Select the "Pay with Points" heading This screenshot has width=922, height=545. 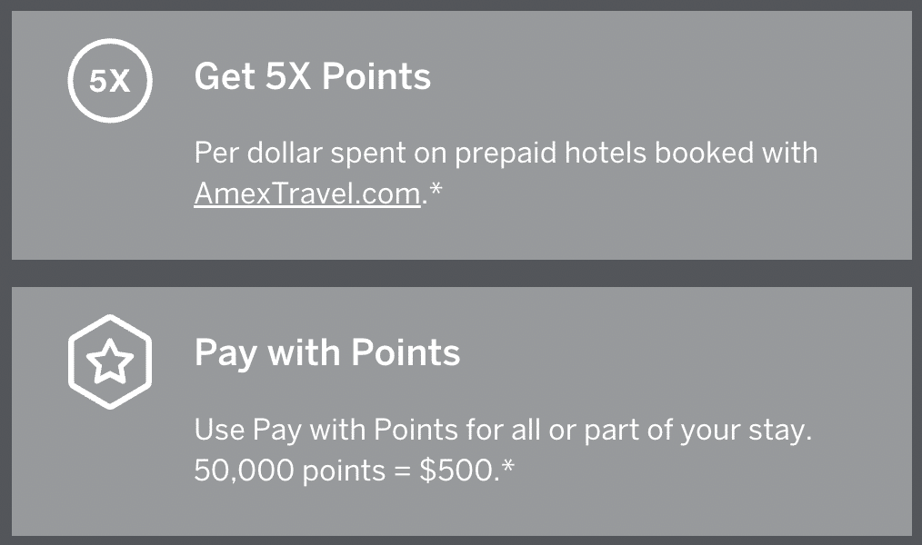tap(327, 352)
